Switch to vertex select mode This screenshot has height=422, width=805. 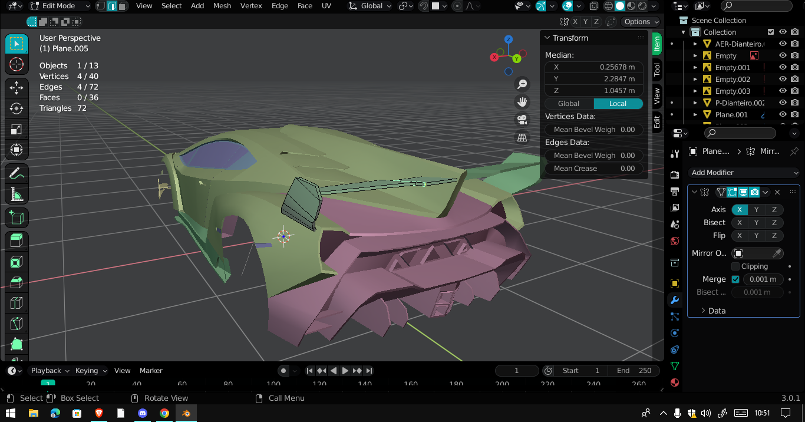click(100, 6)
